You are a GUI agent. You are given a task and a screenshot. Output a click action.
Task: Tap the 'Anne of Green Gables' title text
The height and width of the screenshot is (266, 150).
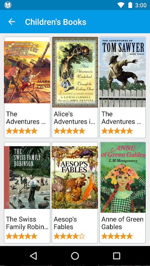[122, 223]
